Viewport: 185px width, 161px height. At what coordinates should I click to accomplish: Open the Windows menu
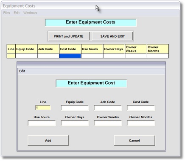click(30, 13)
